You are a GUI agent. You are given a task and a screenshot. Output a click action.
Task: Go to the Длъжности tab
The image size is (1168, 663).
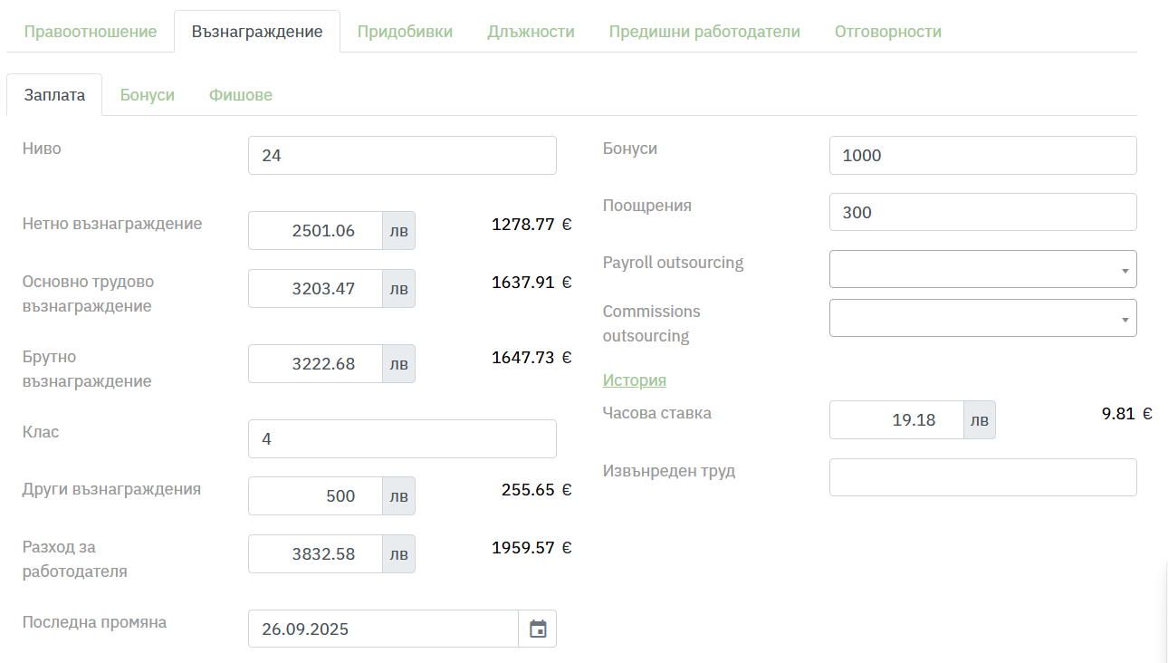point(531,32)
